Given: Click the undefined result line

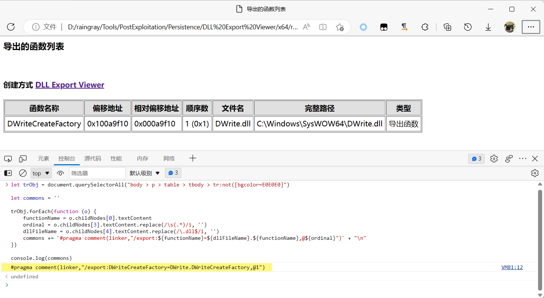Looking at the screenshot, I should point(25,277).
